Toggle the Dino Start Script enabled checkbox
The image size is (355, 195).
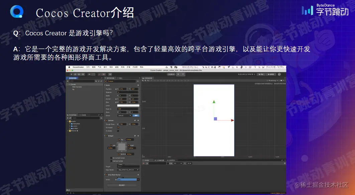pos(107,175)
